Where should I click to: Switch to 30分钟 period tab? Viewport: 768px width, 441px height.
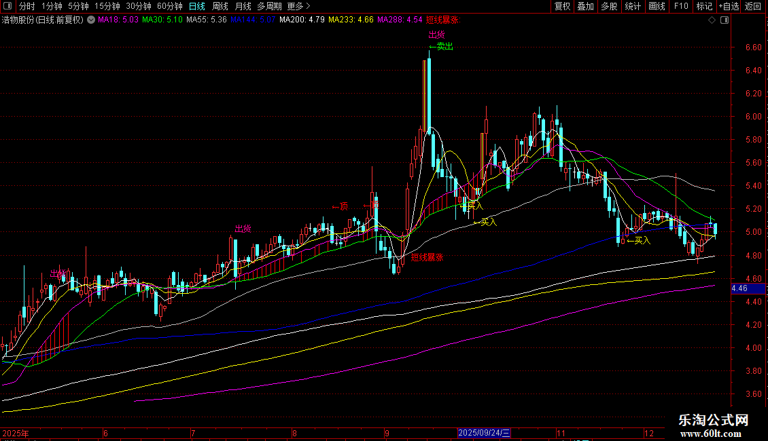coord(139,6)
